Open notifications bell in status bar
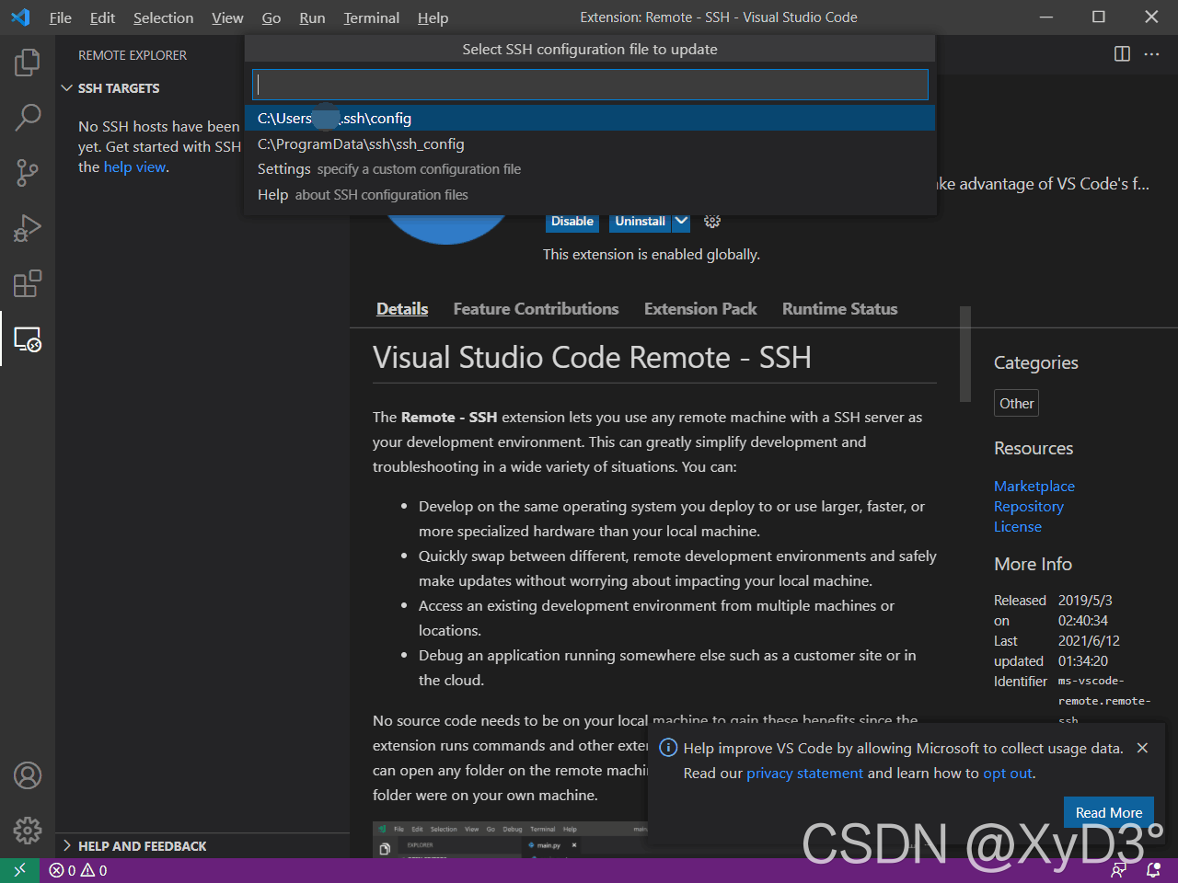The image size is (1178, 883). tap(1153, 870)
